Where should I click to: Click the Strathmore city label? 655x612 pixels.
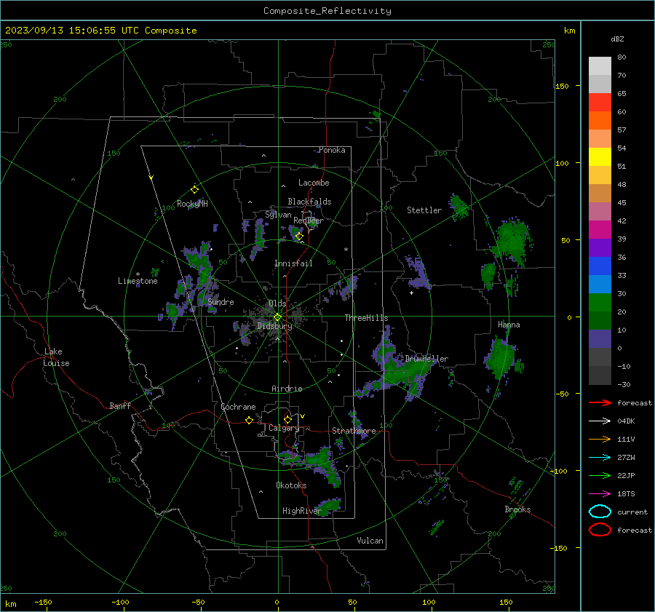click(x=354, y=431)
